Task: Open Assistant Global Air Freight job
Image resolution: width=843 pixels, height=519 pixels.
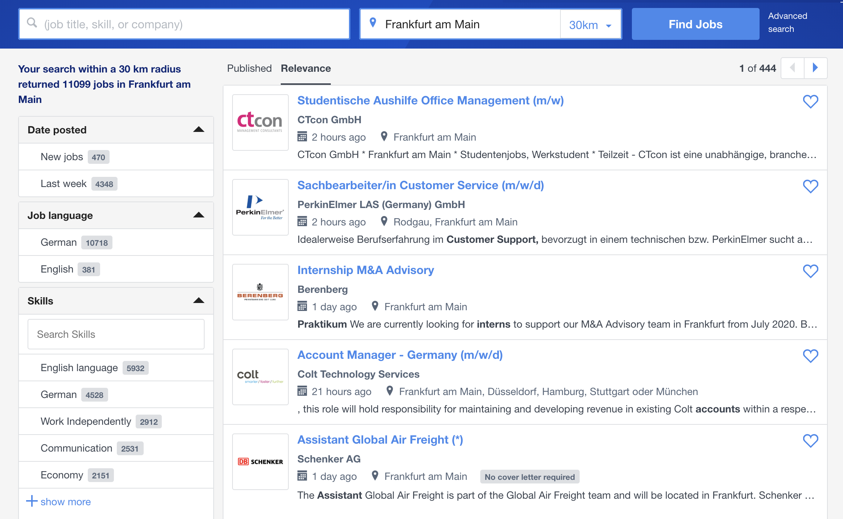Action: click(x=380, y=440)
